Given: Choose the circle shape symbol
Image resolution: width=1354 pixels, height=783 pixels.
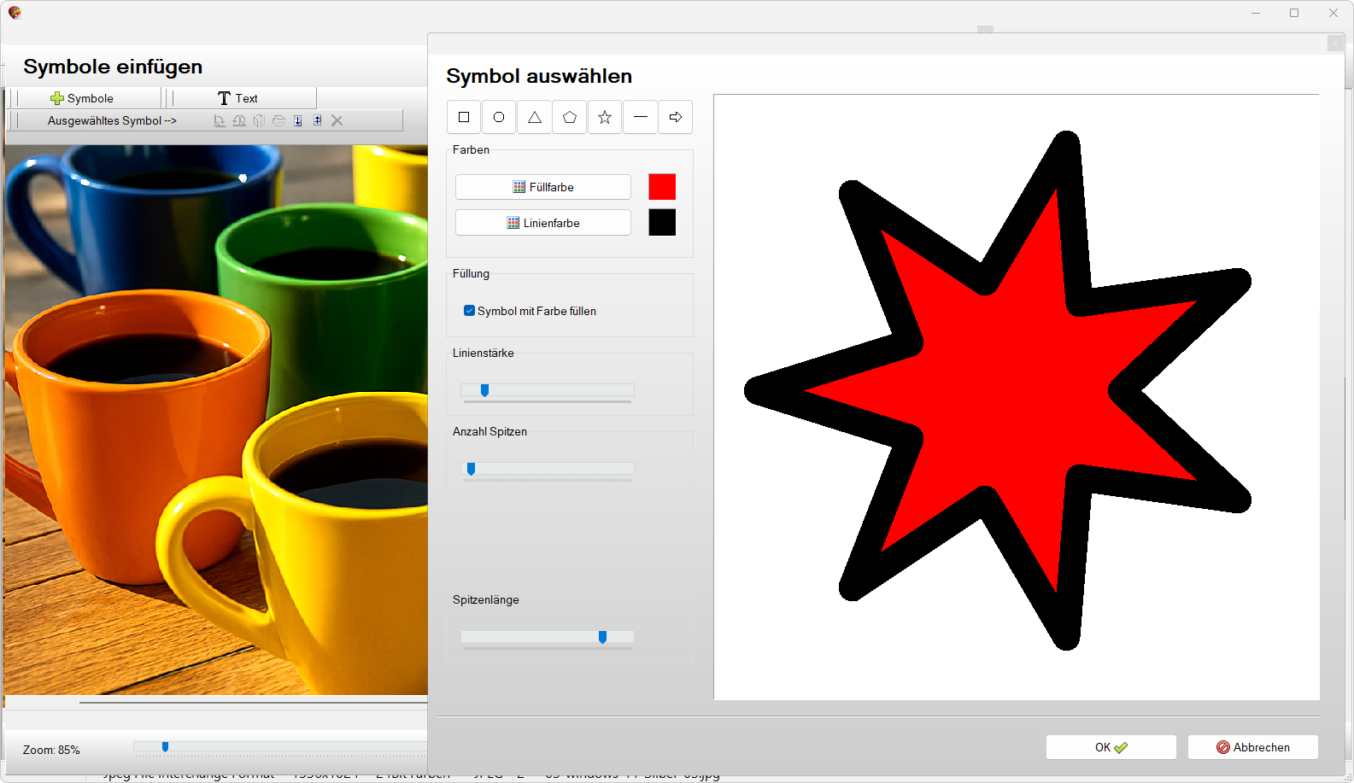Looking at the screenshot, I should [x=499, y=117].
